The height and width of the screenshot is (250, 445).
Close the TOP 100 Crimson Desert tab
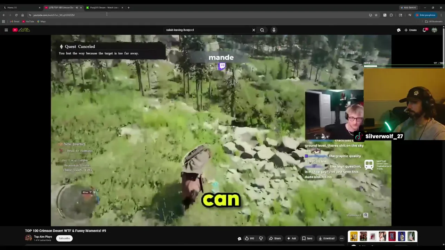pos(81,7)
